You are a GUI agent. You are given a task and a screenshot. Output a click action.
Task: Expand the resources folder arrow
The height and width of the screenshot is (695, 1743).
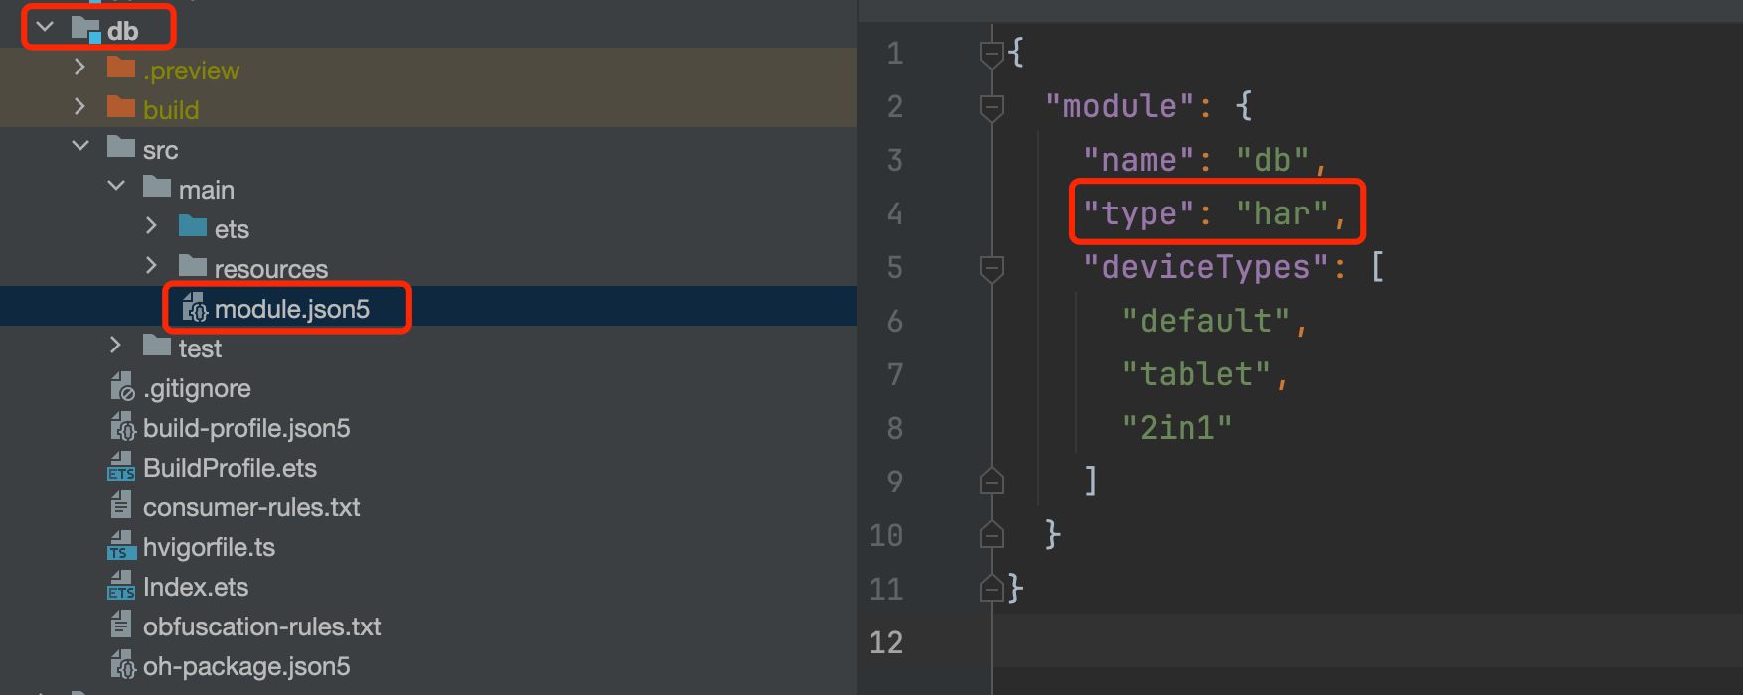click(x=151, y=266)
